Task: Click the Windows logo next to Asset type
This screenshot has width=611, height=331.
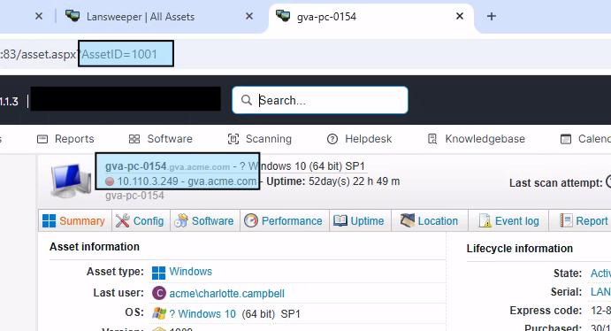Action: [158, 273]
